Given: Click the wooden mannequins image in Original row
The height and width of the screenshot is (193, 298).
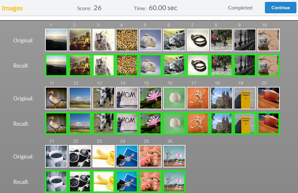Looking at the screenshot, I should (198, 98).
